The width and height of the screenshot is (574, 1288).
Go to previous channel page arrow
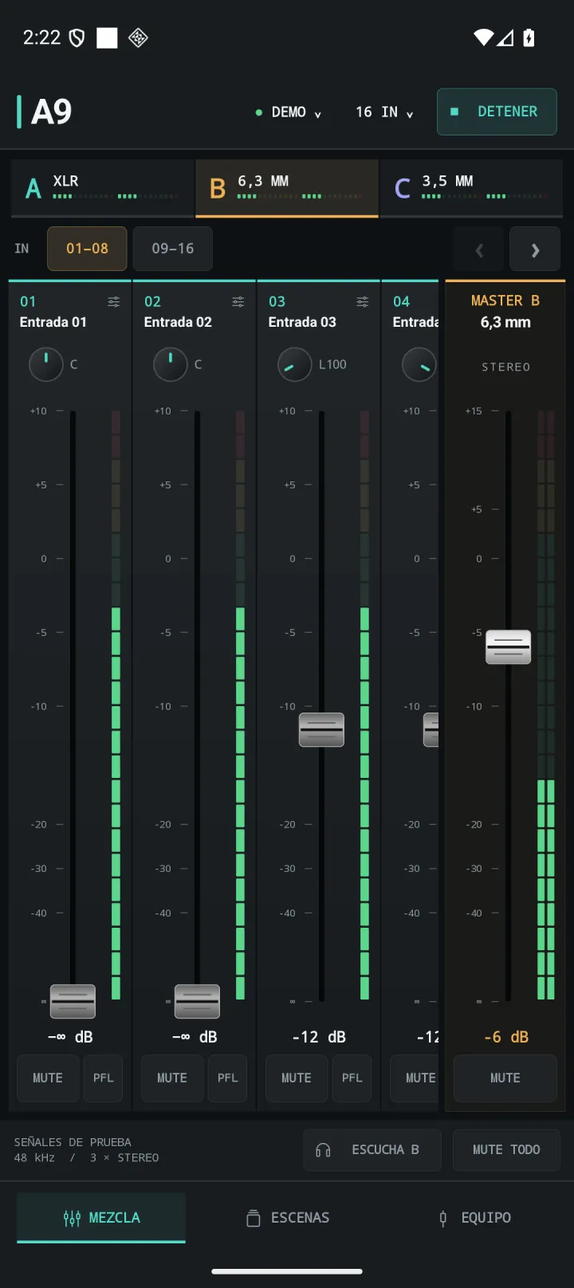tap(478, 250)
